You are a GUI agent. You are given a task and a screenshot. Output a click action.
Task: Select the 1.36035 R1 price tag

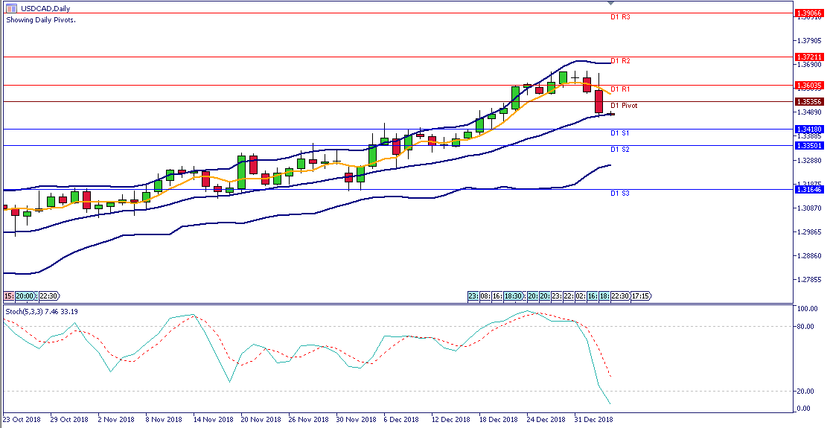click(808, 86)
